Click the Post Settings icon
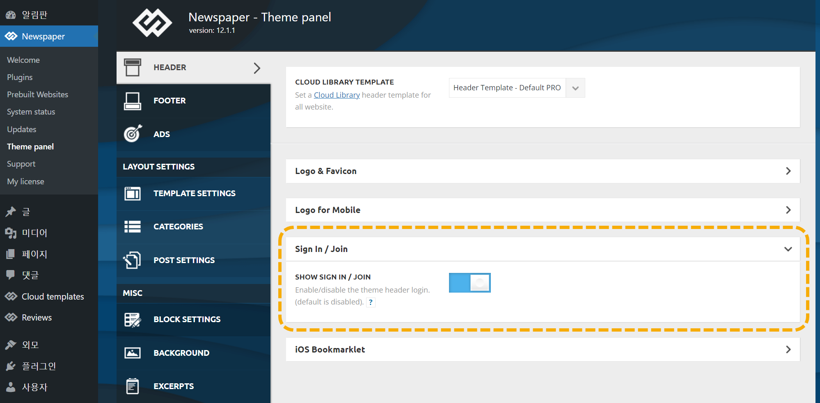820x403 pixels. click(x=132, y=260)
